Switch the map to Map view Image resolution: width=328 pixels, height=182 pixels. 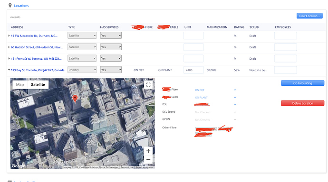pos(20,85)
